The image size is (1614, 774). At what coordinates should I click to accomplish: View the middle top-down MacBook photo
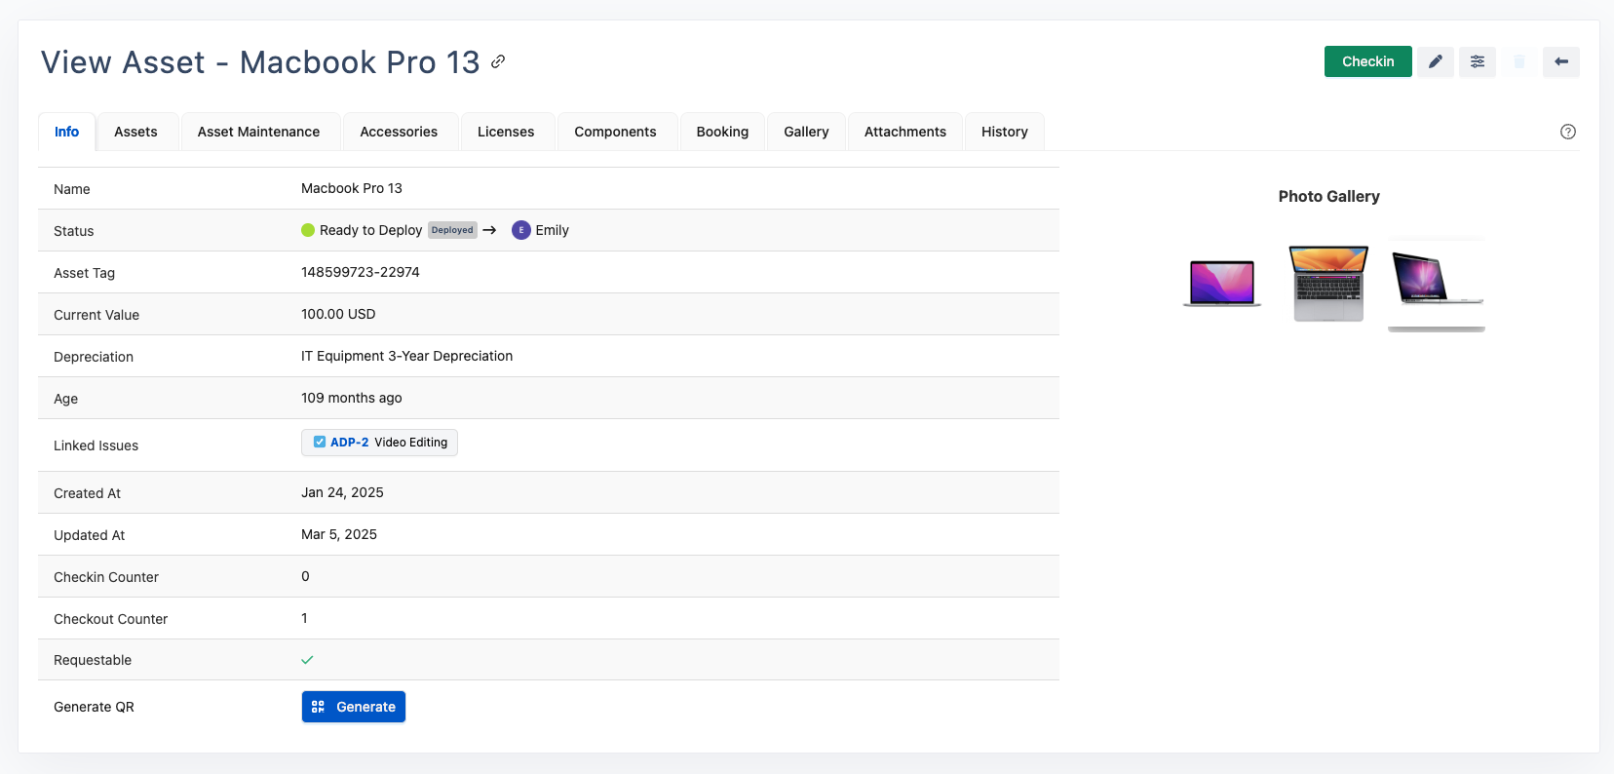(1328, 283)
